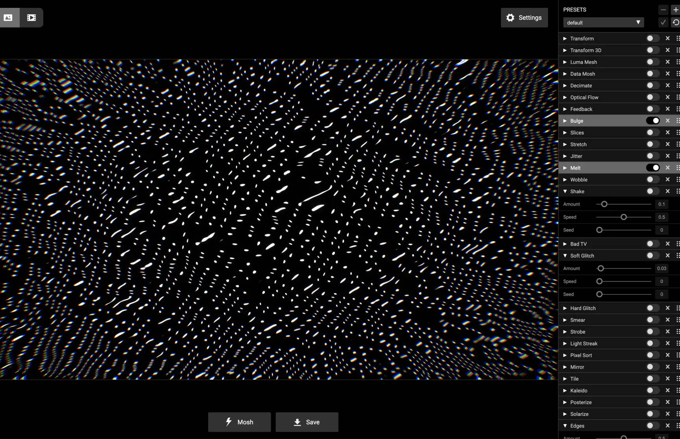Expand the Optical Flow section
Screen dimensions: 680x439
565,97
